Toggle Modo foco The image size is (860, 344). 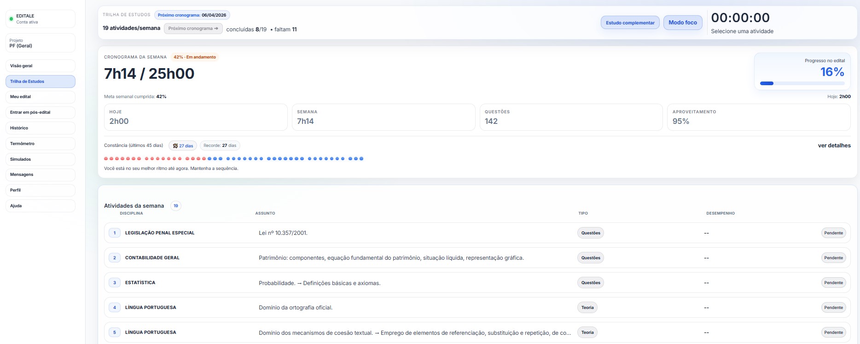point(682,23)
